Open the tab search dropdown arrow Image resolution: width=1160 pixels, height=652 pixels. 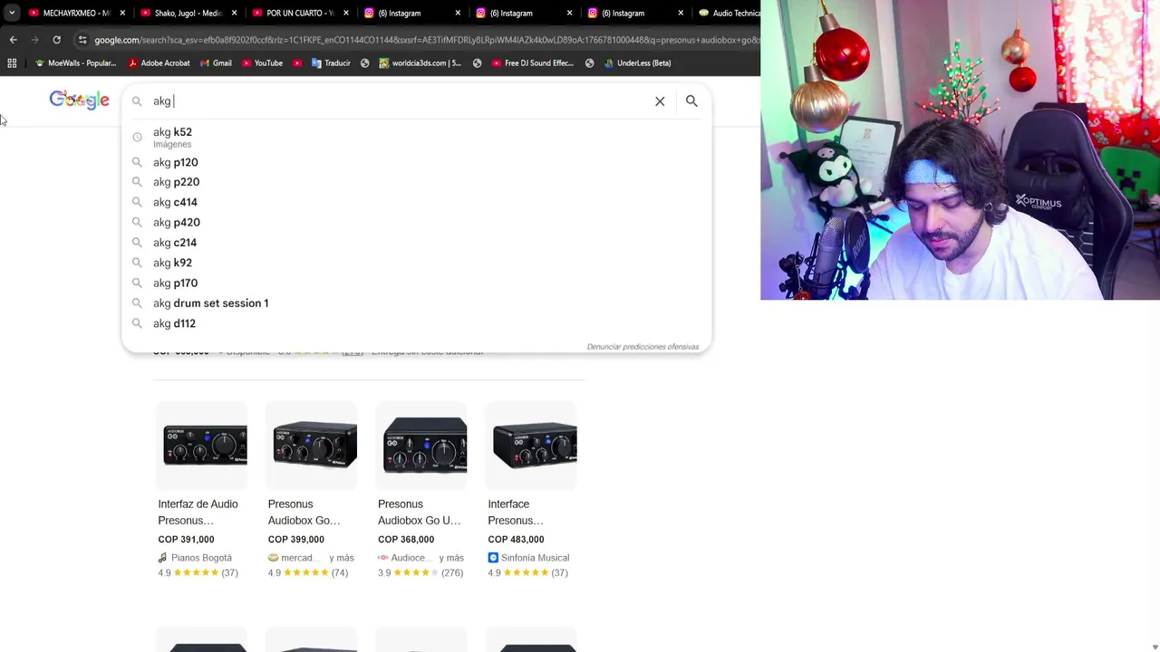tap(11, 13)
